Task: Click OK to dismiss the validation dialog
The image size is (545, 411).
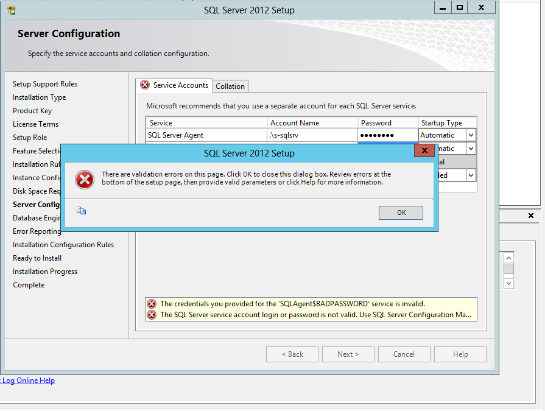Action: coord(401,213)
